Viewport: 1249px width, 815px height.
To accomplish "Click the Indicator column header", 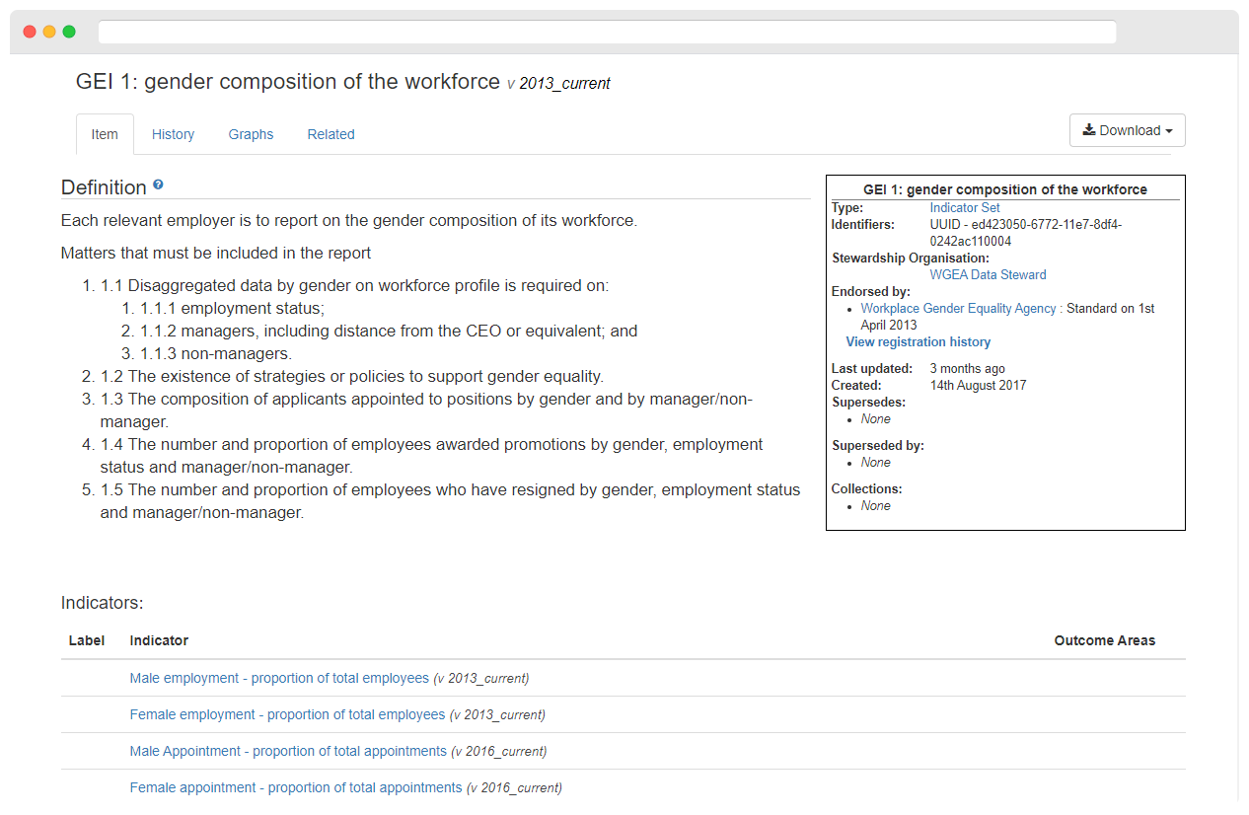I will (x=159, y=641).
